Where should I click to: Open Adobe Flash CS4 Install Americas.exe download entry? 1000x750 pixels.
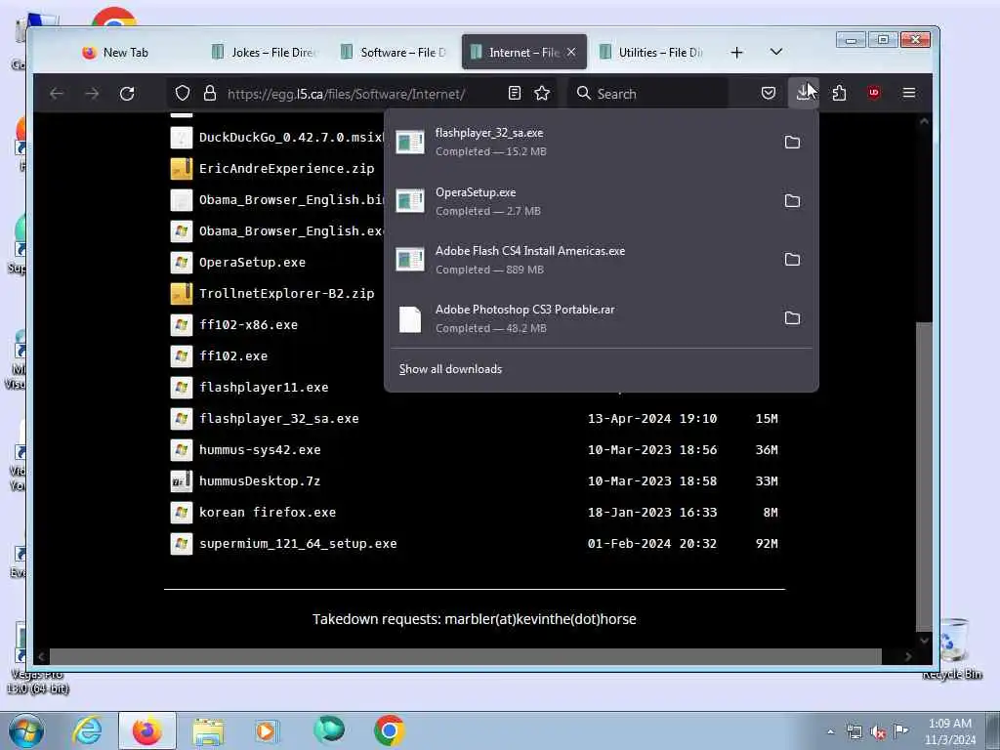580,260
